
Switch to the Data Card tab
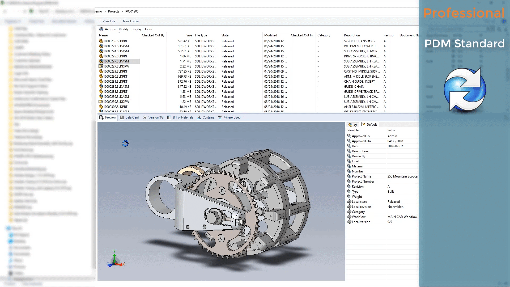click(129, 117)
